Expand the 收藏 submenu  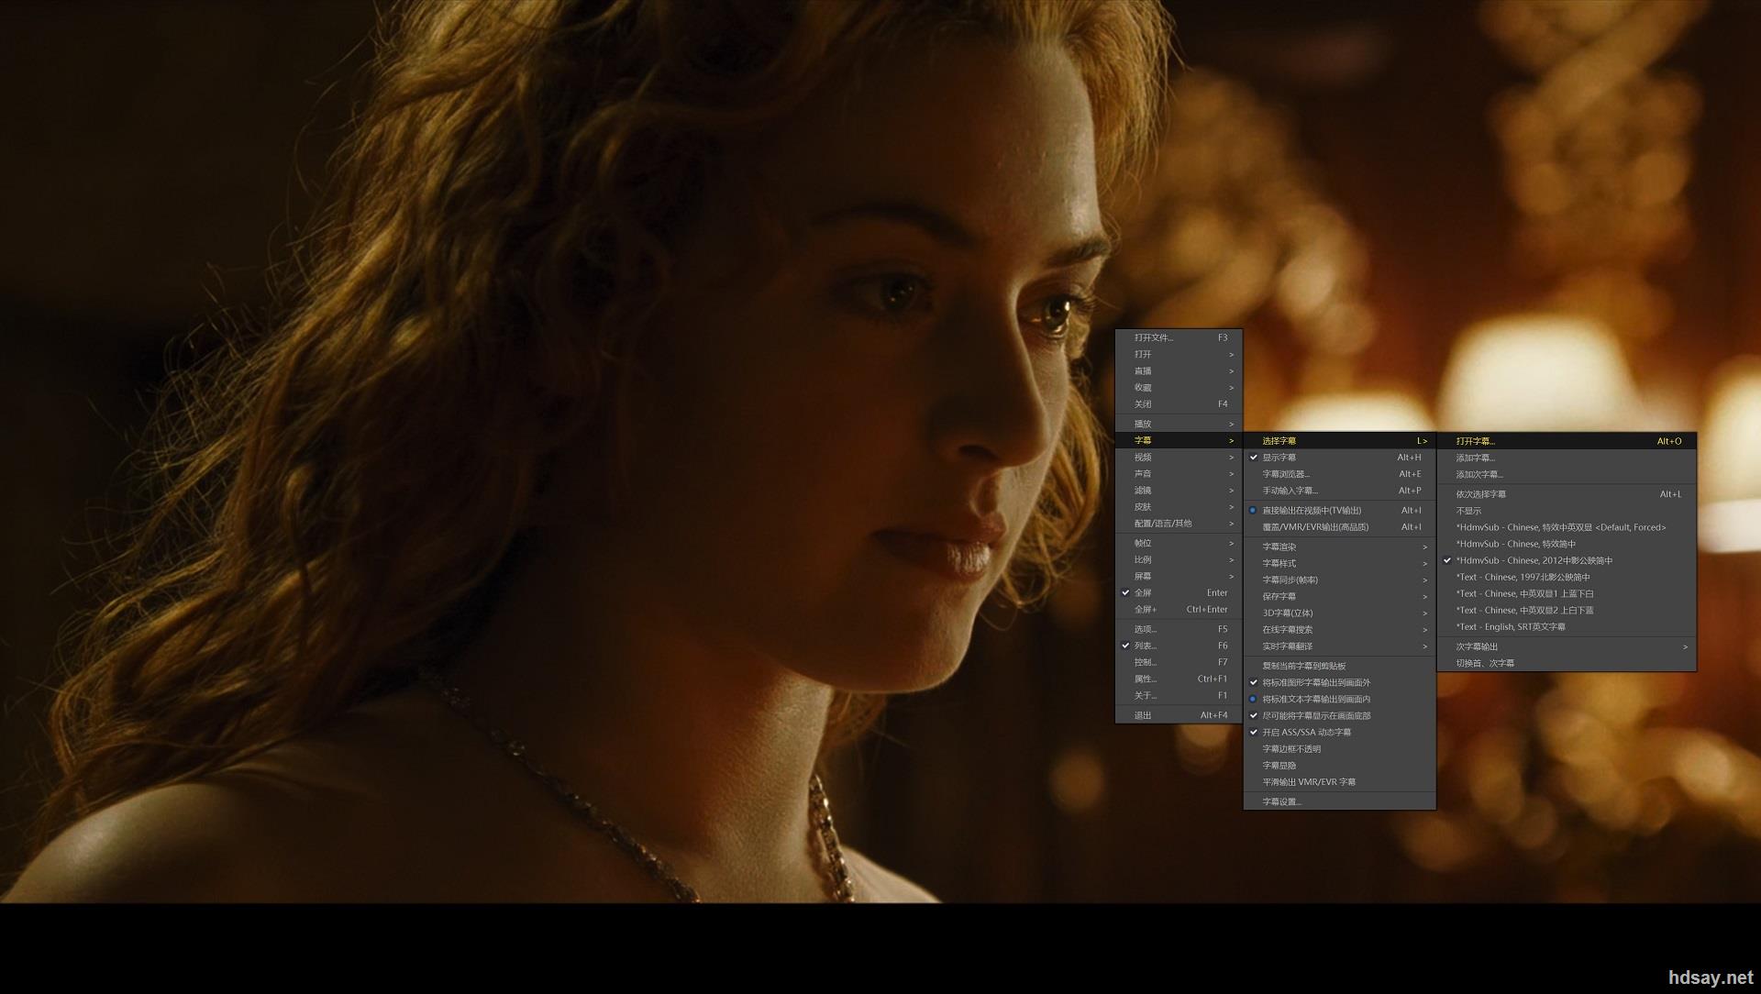point(1179,387)
